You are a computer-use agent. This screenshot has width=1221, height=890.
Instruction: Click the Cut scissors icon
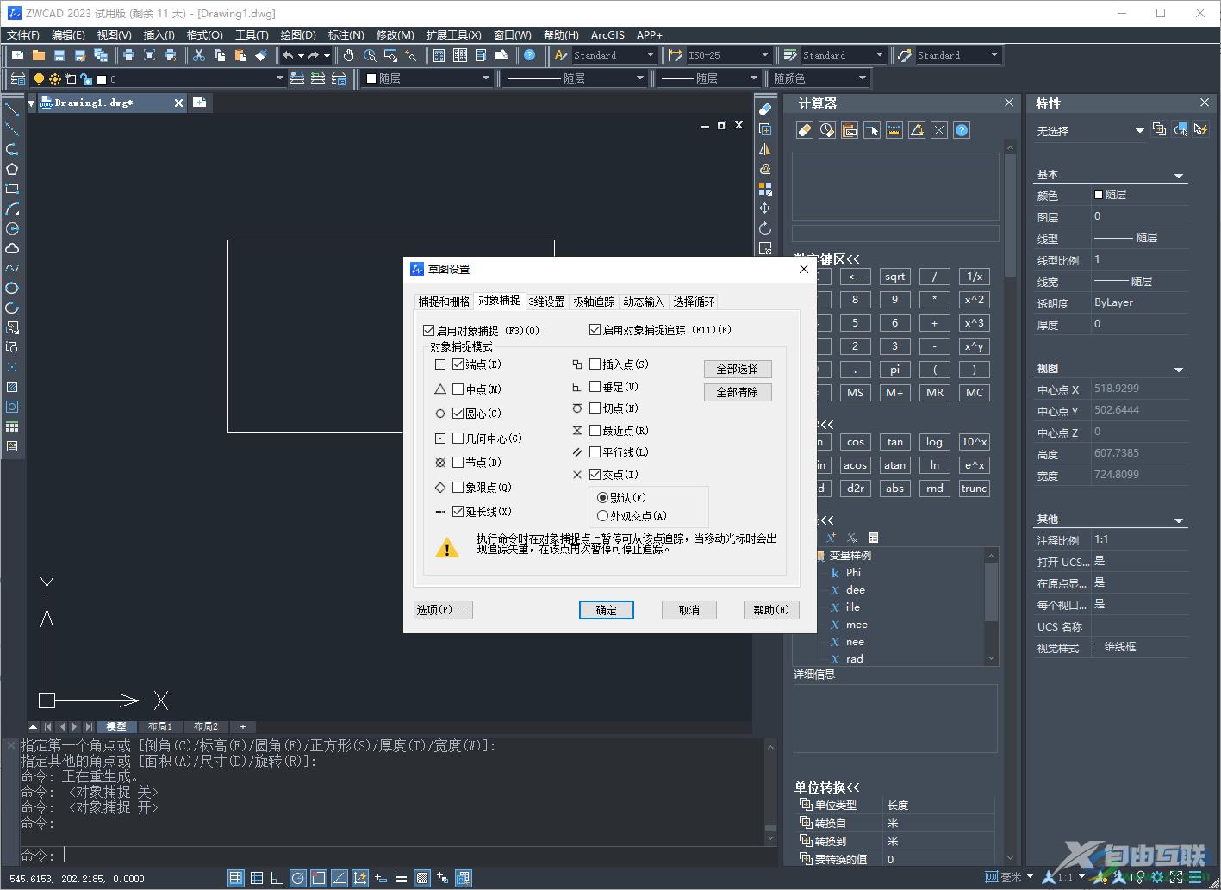point(199,55)
